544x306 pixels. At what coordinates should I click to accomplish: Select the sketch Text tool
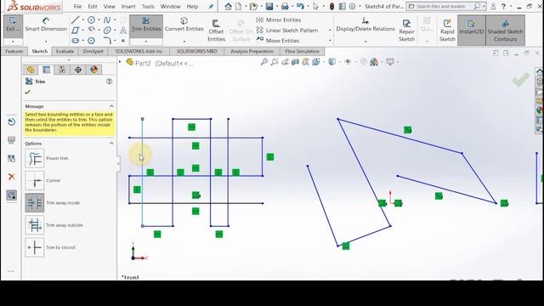tap(123, 31)
